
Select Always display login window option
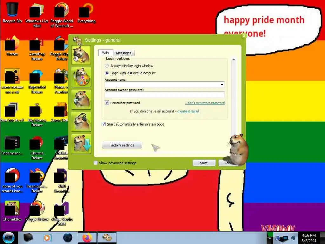coord(107,66)
